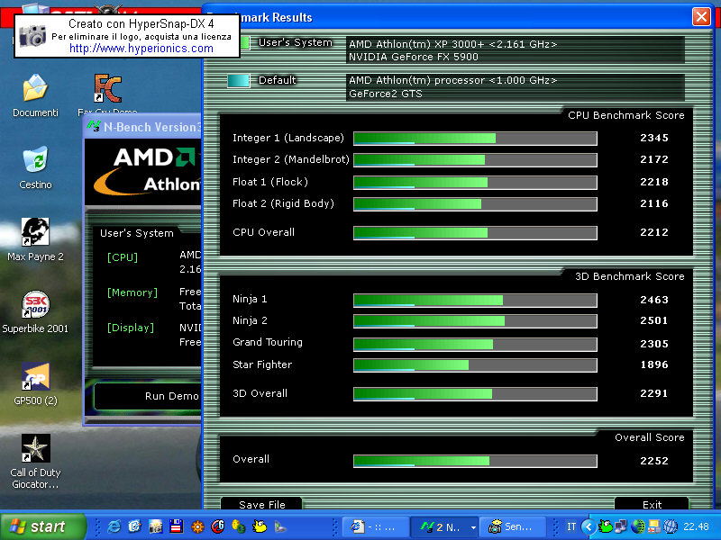
Task: Follow the www.hyperionics.com link
Action: coord(141,48)
